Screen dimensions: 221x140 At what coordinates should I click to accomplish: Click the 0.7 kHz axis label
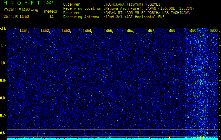3,115
